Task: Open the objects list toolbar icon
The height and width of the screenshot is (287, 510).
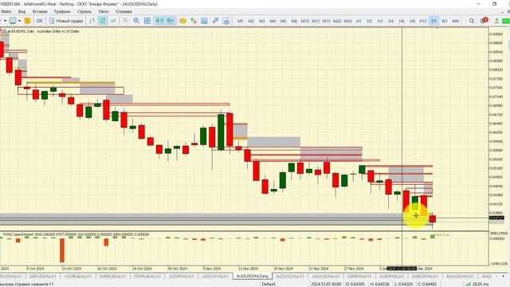Action: pos(204,21)
